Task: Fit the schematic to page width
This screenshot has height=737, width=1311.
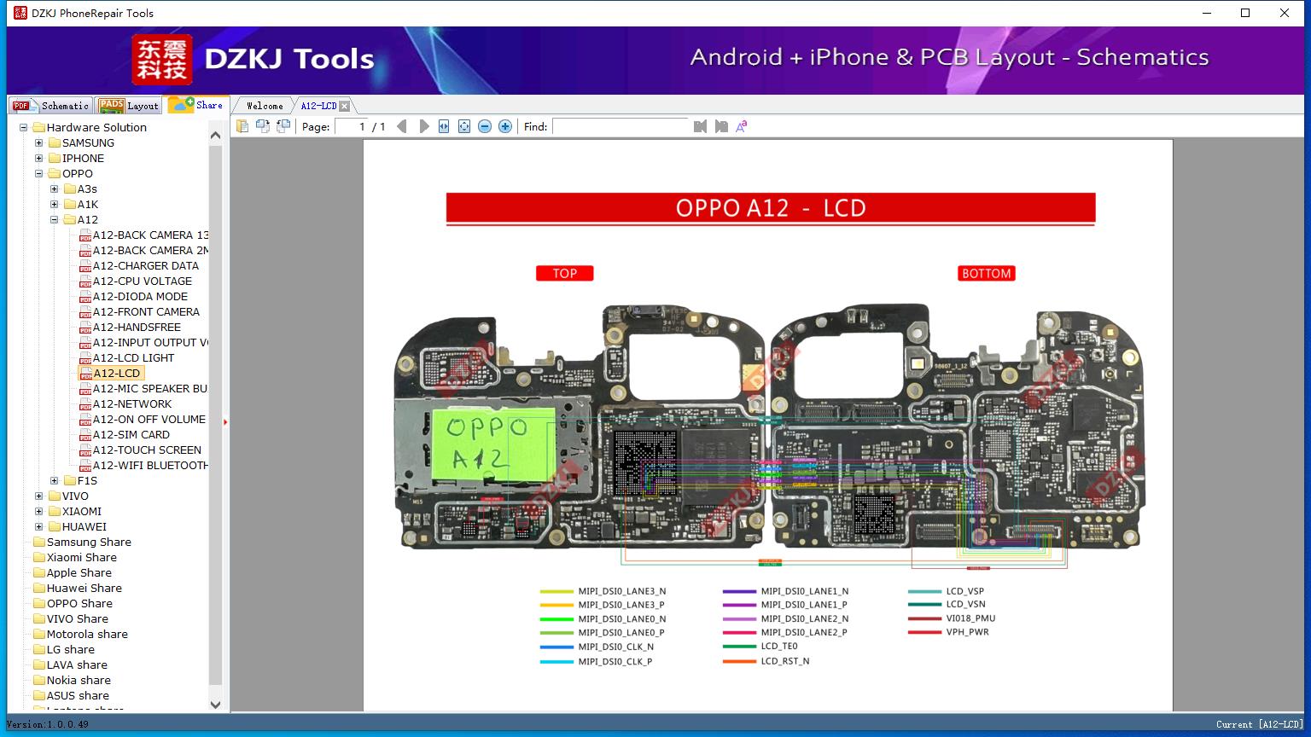Action: click(x=444, y=126)
